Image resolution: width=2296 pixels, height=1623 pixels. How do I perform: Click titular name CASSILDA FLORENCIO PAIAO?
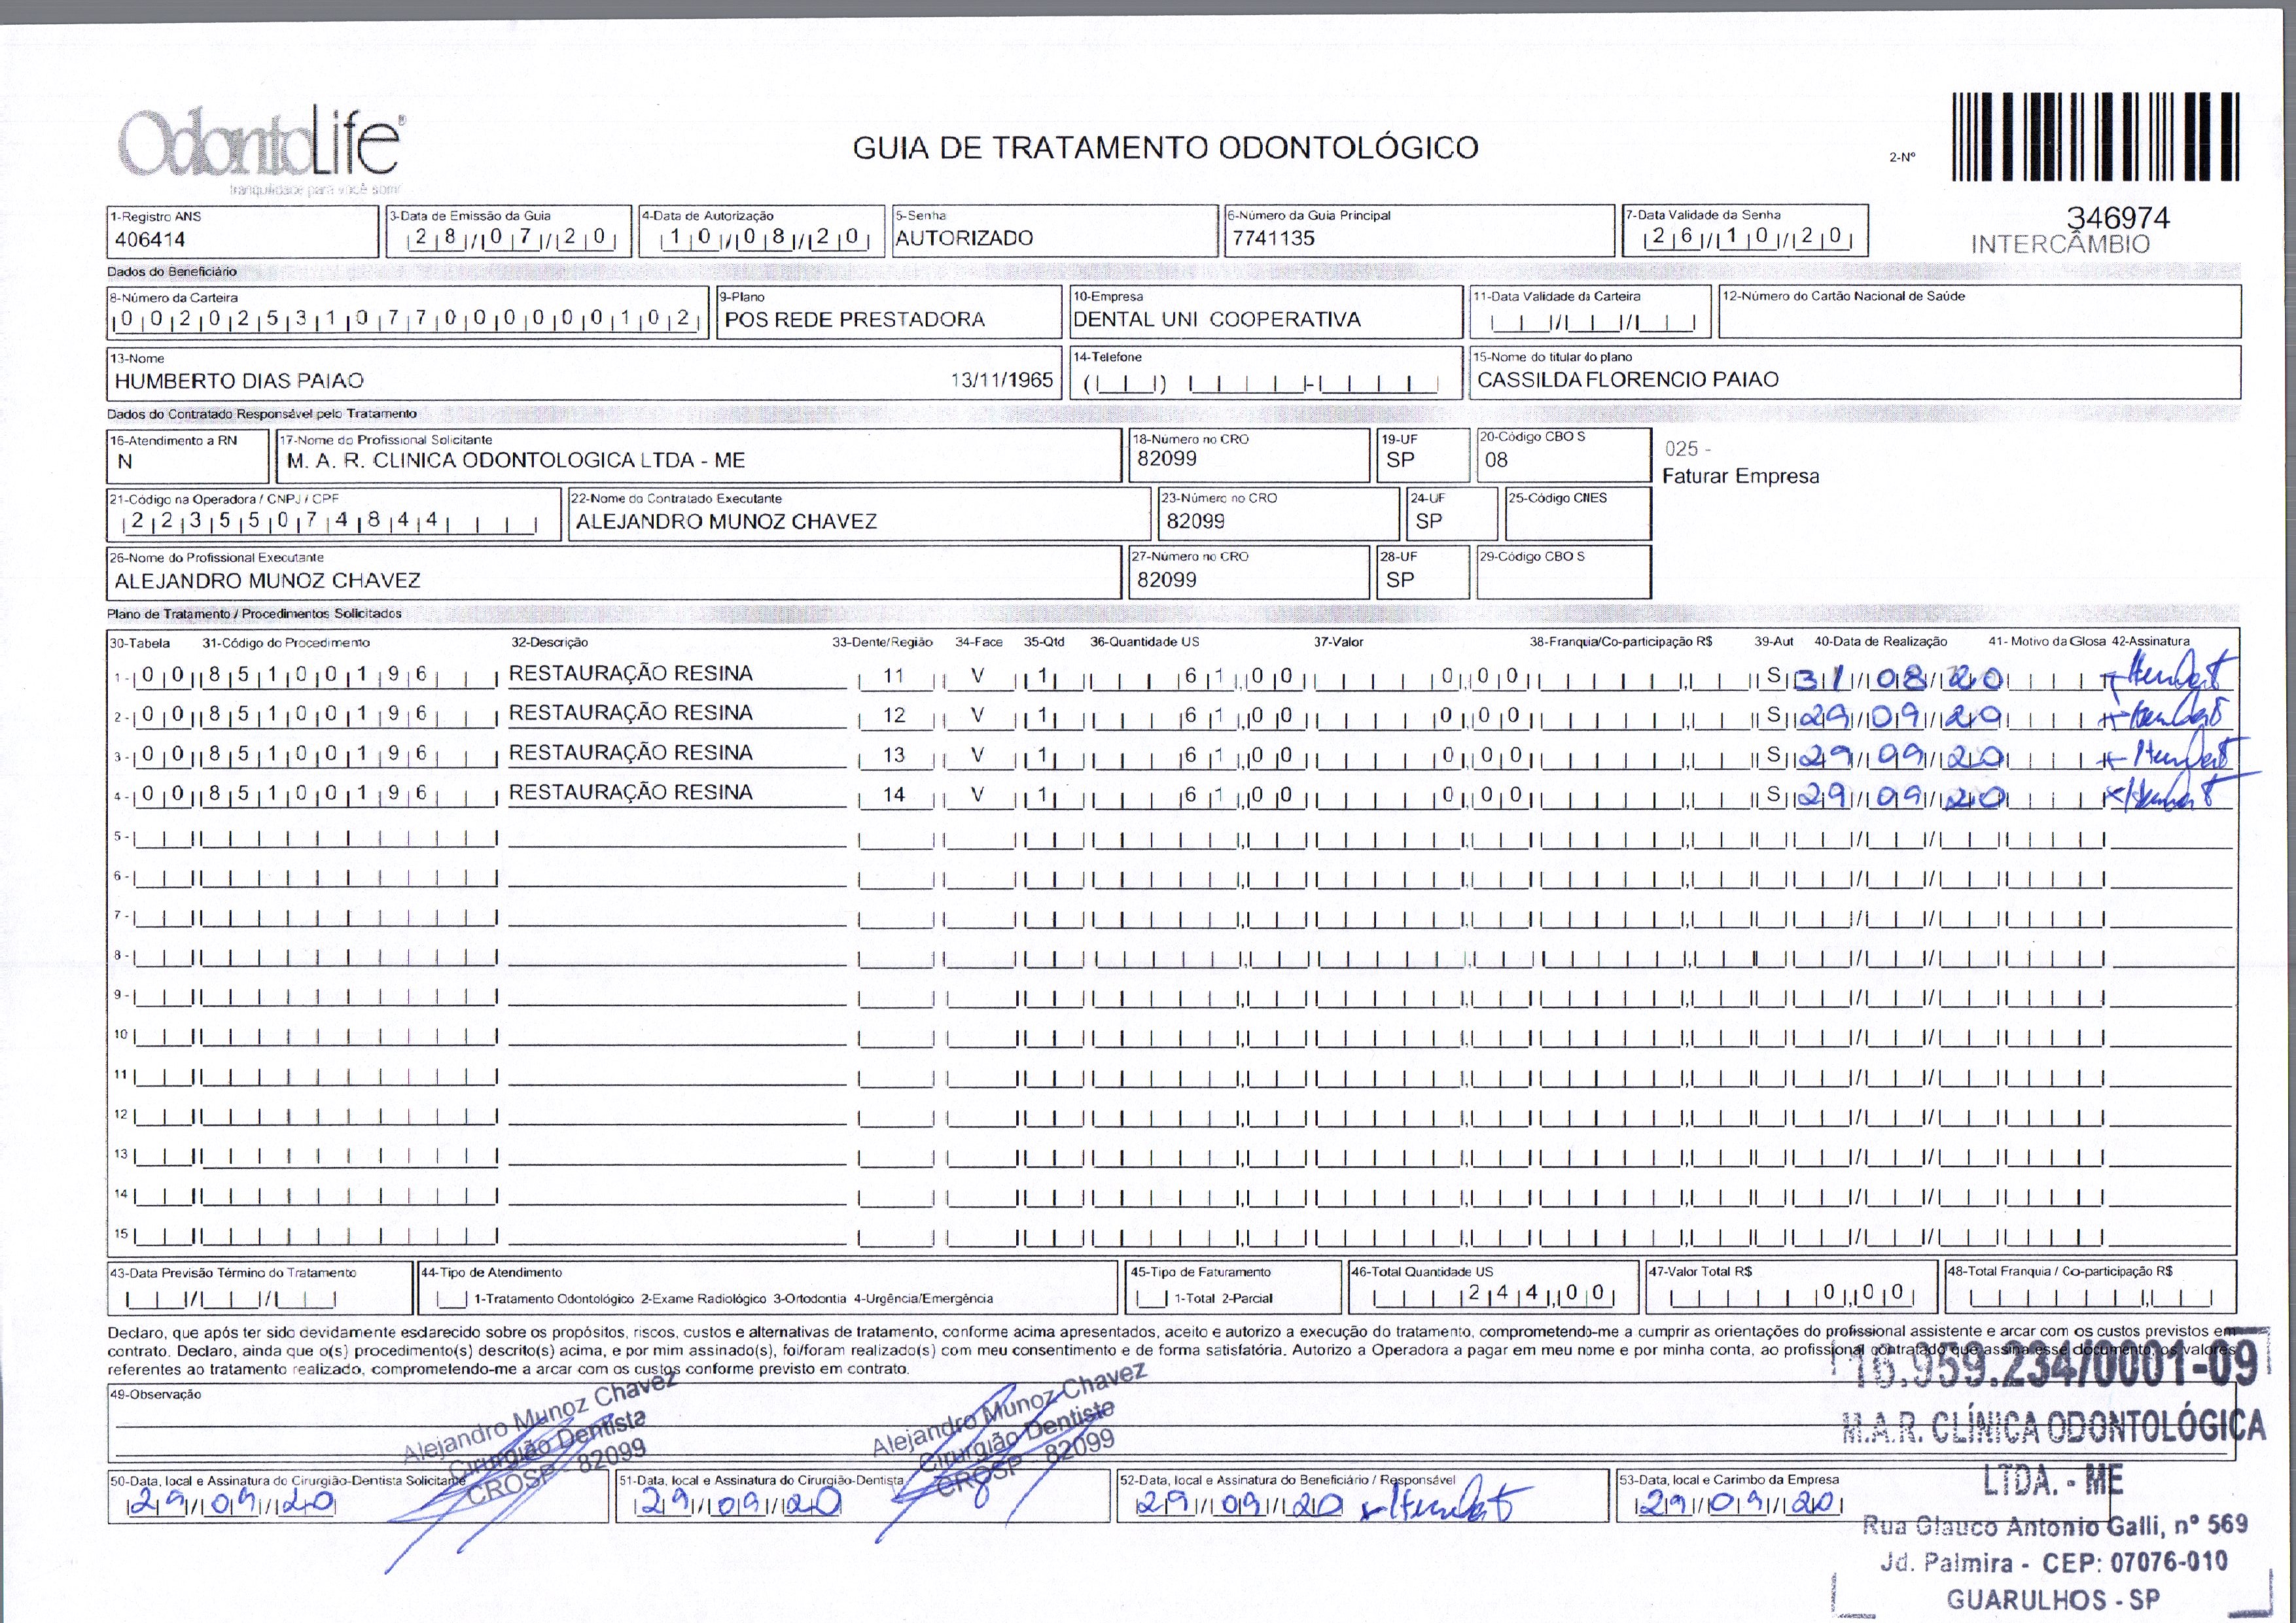coord(1627,380)
